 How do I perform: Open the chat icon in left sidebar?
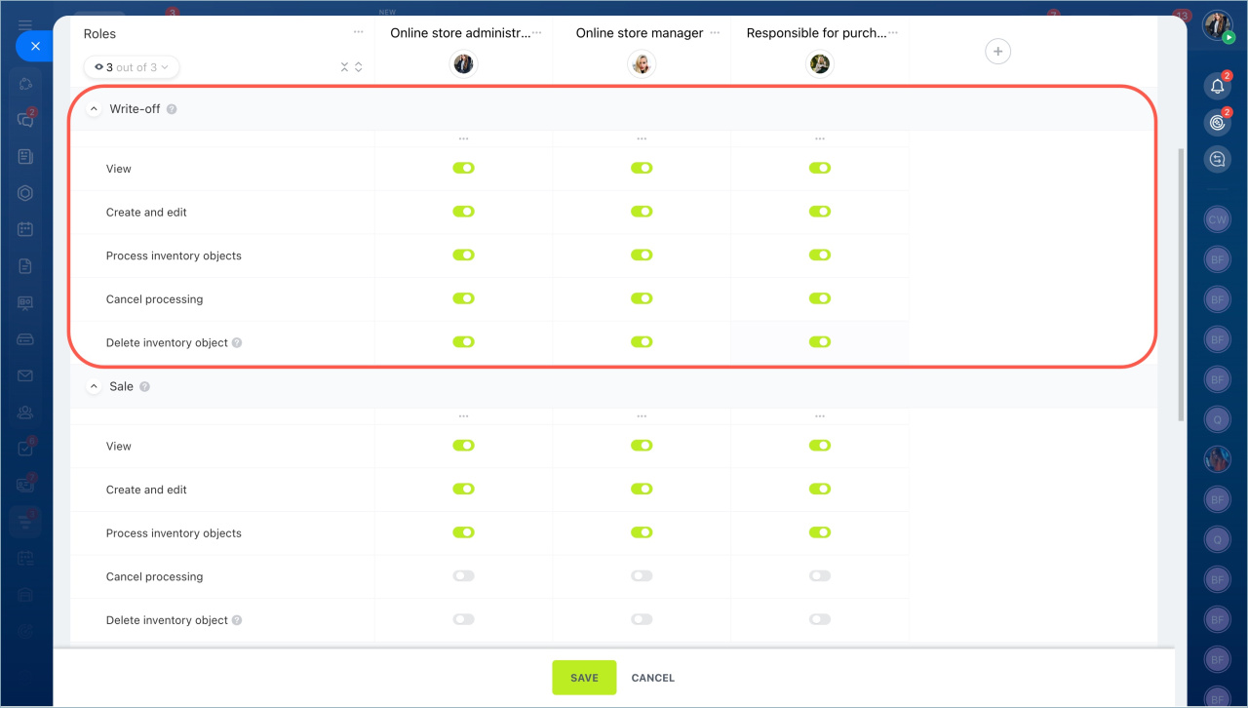pos(25,120)
